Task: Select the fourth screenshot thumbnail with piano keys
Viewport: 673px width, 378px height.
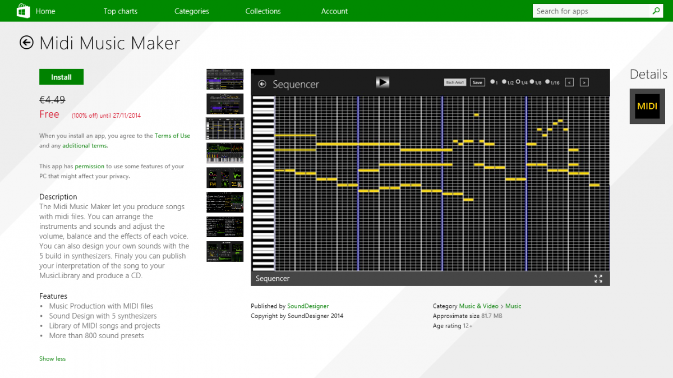Action: click(x=225, y=153)
